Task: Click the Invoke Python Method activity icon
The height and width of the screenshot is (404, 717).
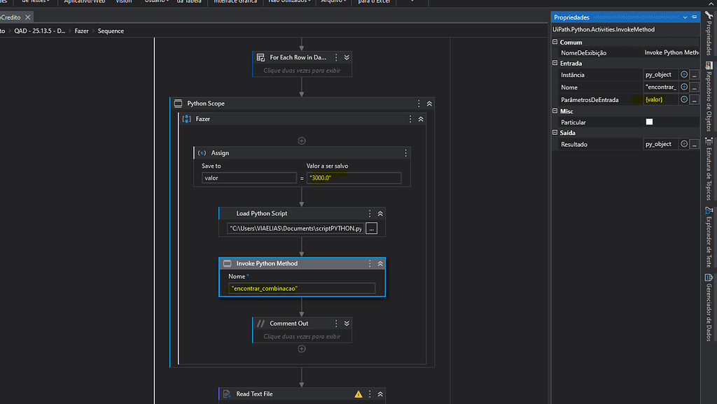Action: pyautogui.click(x=228, y=264)
